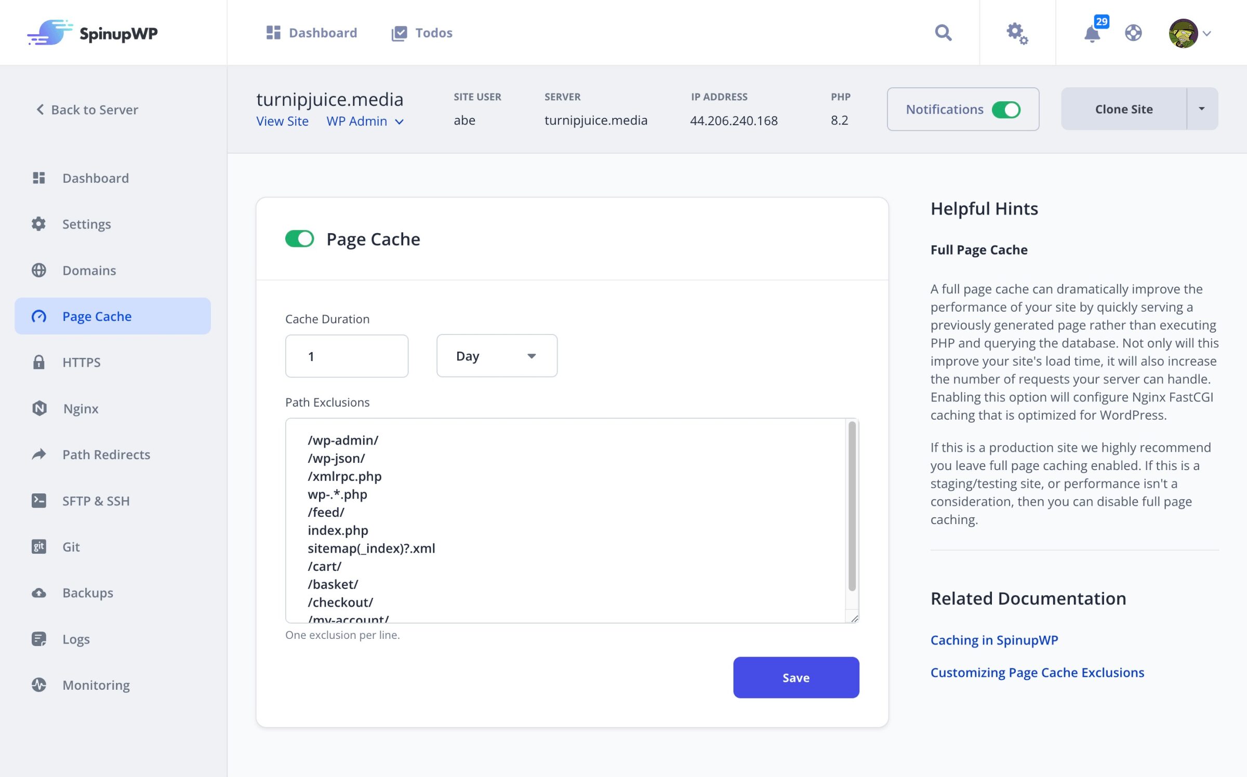The height and width of the screenshot is (777, 1247).
Task: Click the top Dashboard grid icon
Action: (x=273, y=32)
